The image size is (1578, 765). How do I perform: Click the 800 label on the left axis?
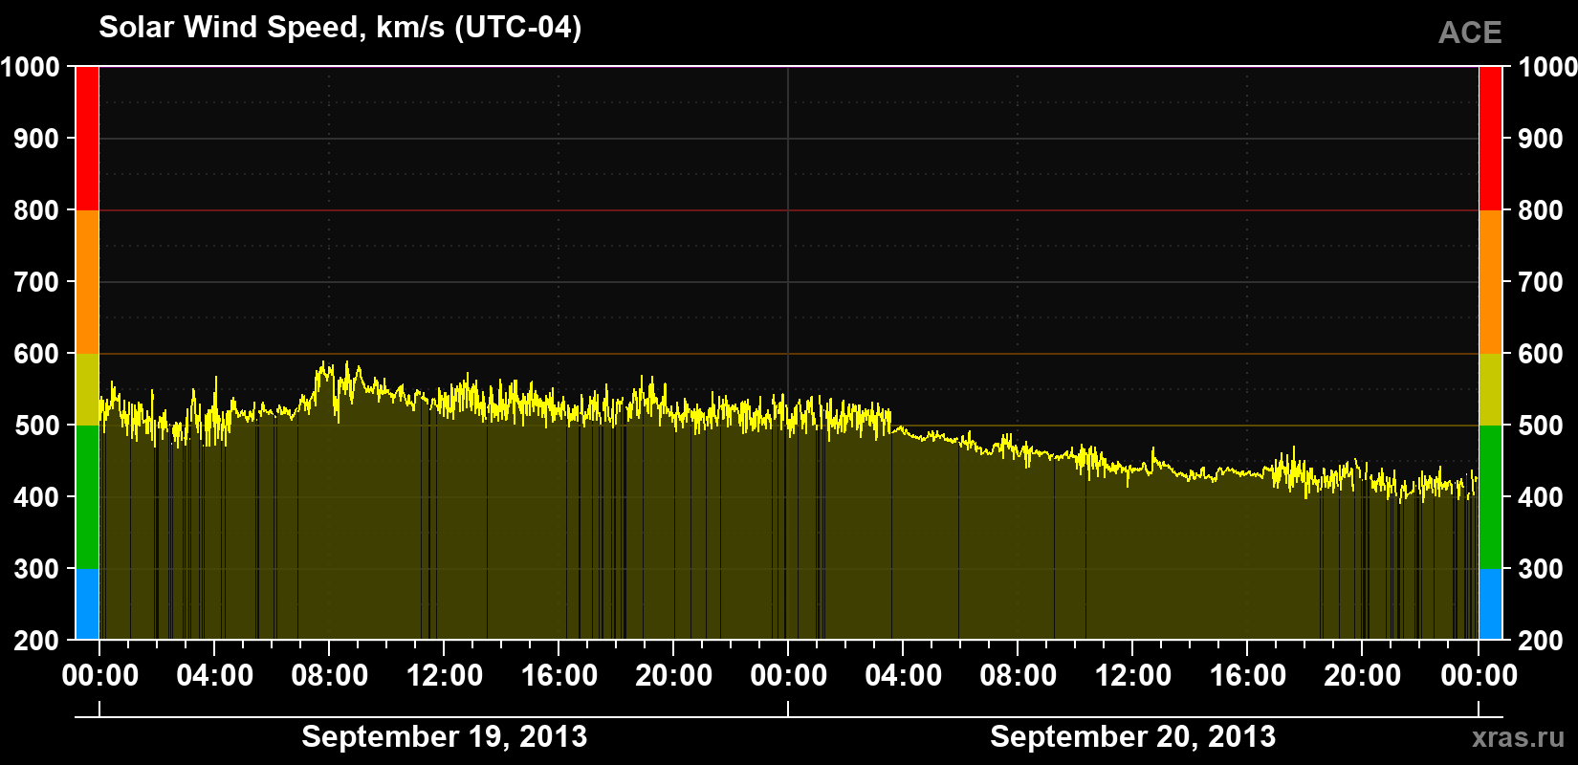(x=37, y=210)
